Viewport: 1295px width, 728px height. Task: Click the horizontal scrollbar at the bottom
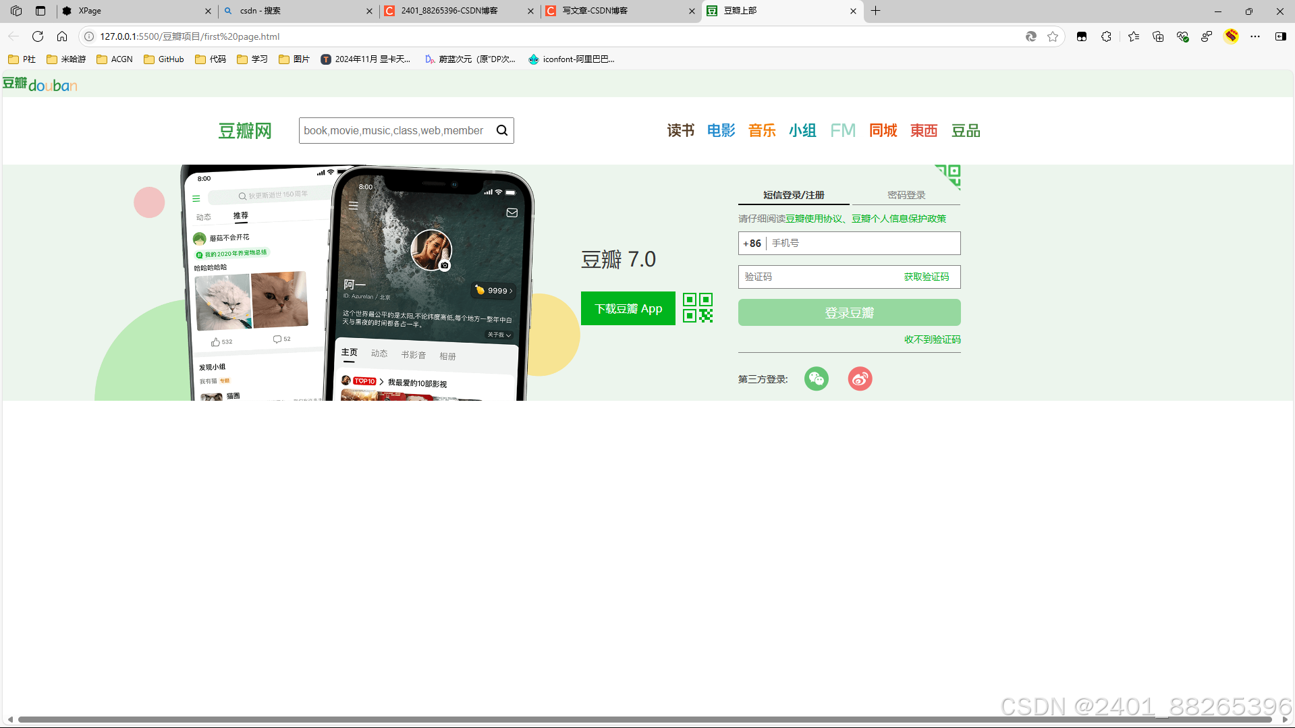644,719
